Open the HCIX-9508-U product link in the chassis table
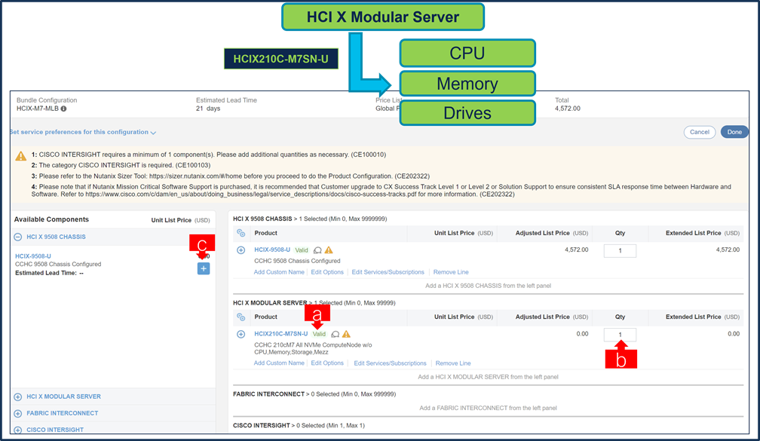Screen dimensions: 760x441 272,250
